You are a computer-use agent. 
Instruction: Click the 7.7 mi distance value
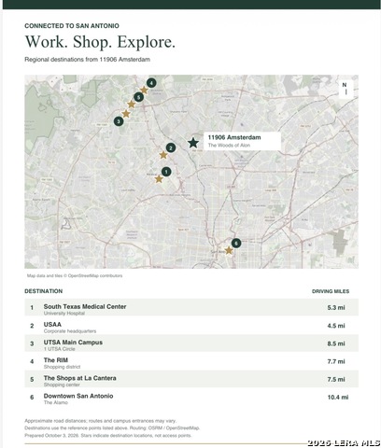click(x=336, y=361)
